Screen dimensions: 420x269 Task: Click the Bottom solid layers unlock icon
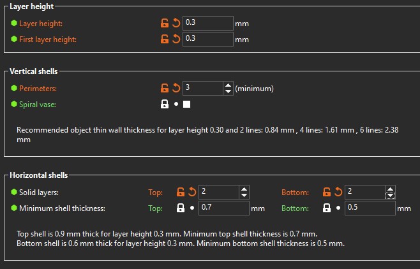[x=327, y=192]
